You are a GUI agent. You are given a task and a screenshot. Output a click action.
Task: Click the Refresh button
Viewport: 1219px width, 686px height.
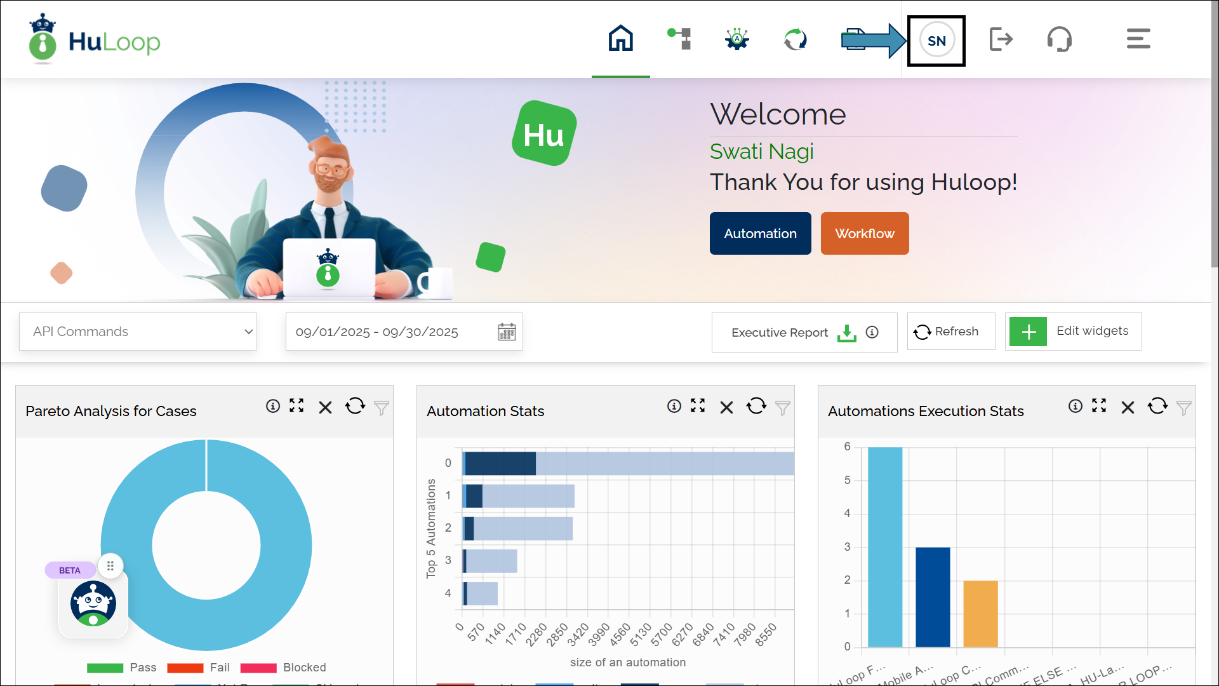click(950, 332)
